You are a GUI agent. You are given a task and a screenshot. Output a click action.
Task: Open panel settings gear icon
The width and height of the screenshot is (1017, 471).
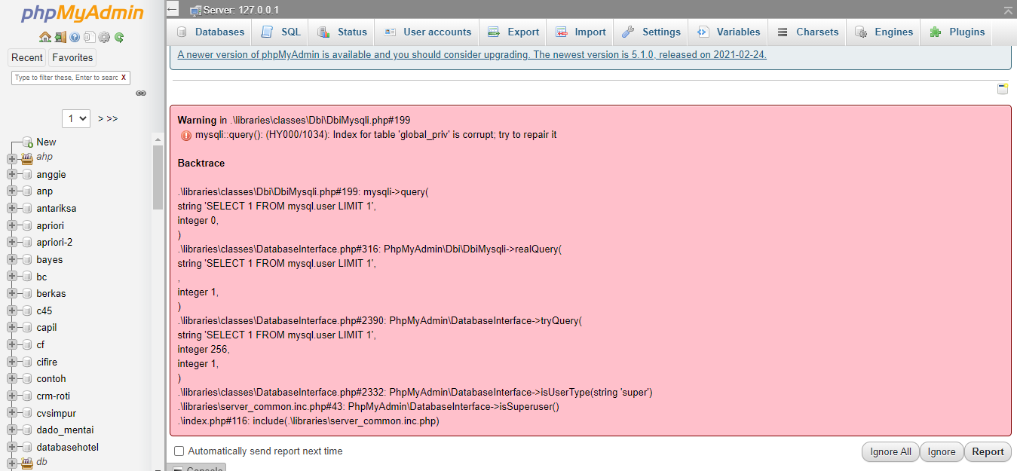104,36
